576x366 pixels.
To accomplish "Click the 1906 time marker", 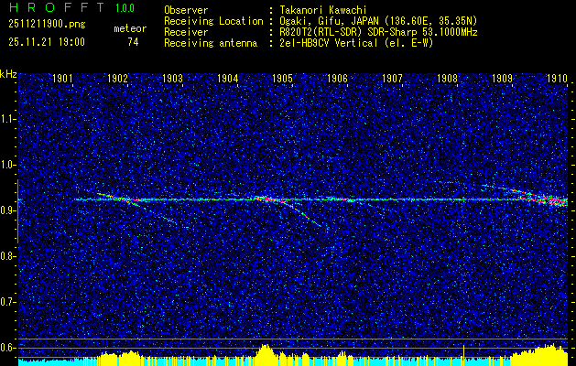I will [337, 78].
